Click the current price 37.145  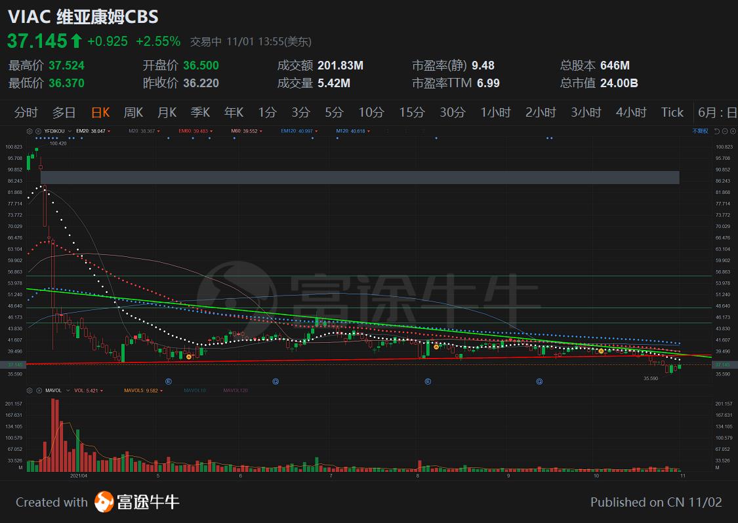pyautogui.click(x=37, y=41)
